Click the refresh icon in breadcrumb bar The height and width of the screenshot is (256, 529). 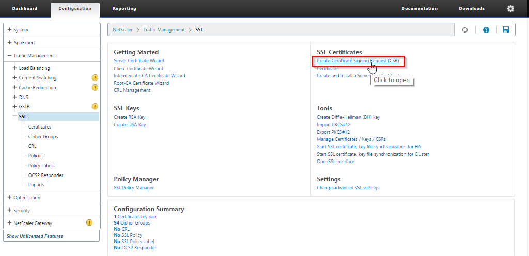tap(465, 30)
